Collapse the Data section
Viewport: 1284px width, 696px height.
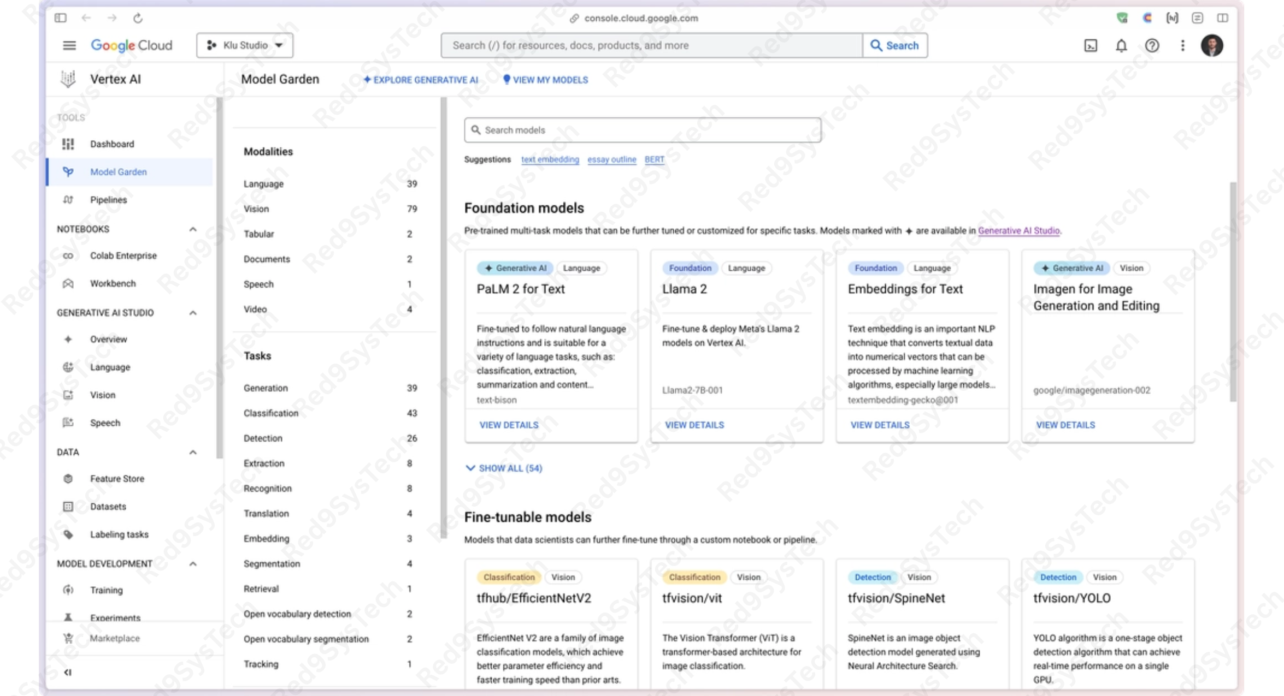(193, 452)
